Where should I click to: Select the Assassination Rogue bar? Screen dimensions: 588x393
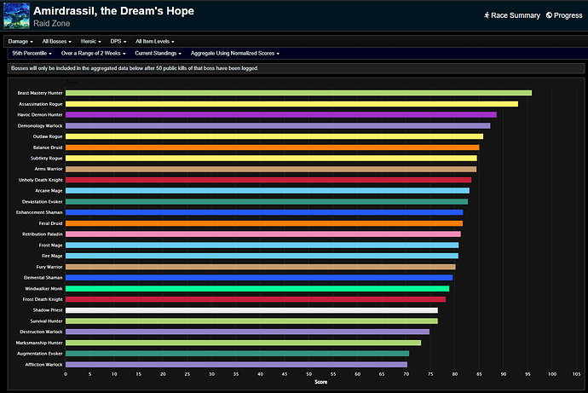(x=291, y=104)
